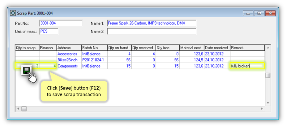
Task: Click the Batch No. column header
Action: [94, 48]
